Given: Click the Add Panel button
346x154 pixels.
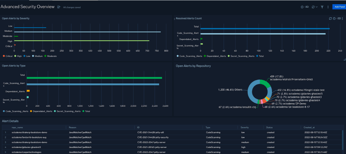Looking at the screenshot, I should pos(339,7).
